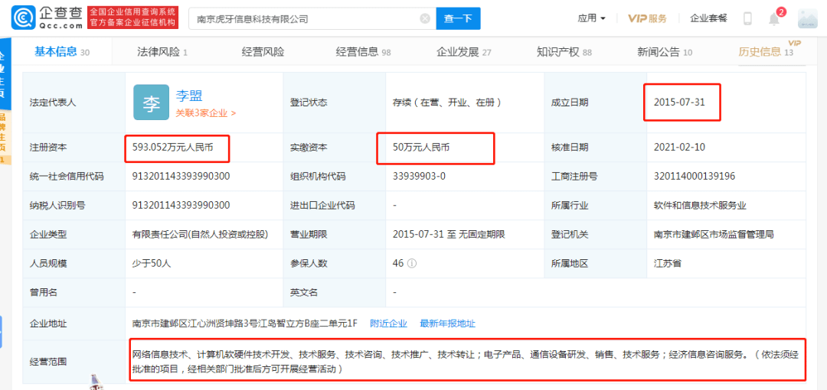Image resolution: width=827 pixels, height=390 pixels.
Task: Click the 登记状态 value 存续（在营、开业、在册）
Action: 446,102
